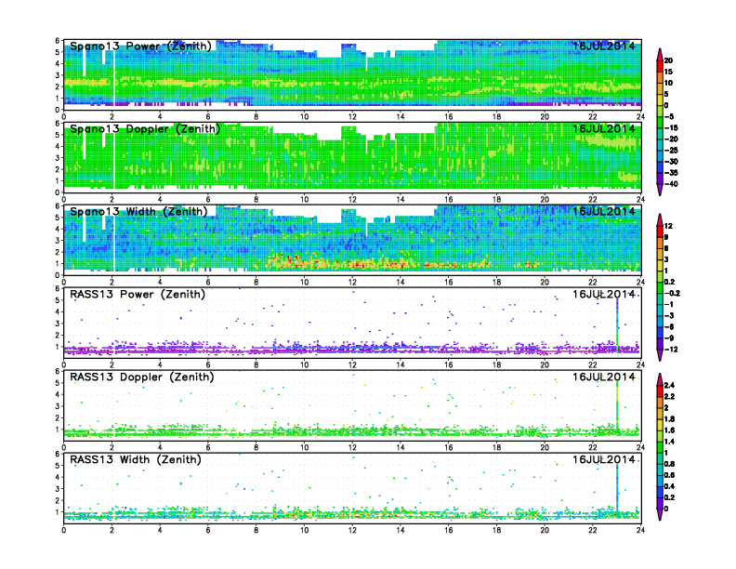The height and width of the screenshot is (569, 736).
Task: Click the 1.8 label on the bottom colorbar
Action: point(669,418)
